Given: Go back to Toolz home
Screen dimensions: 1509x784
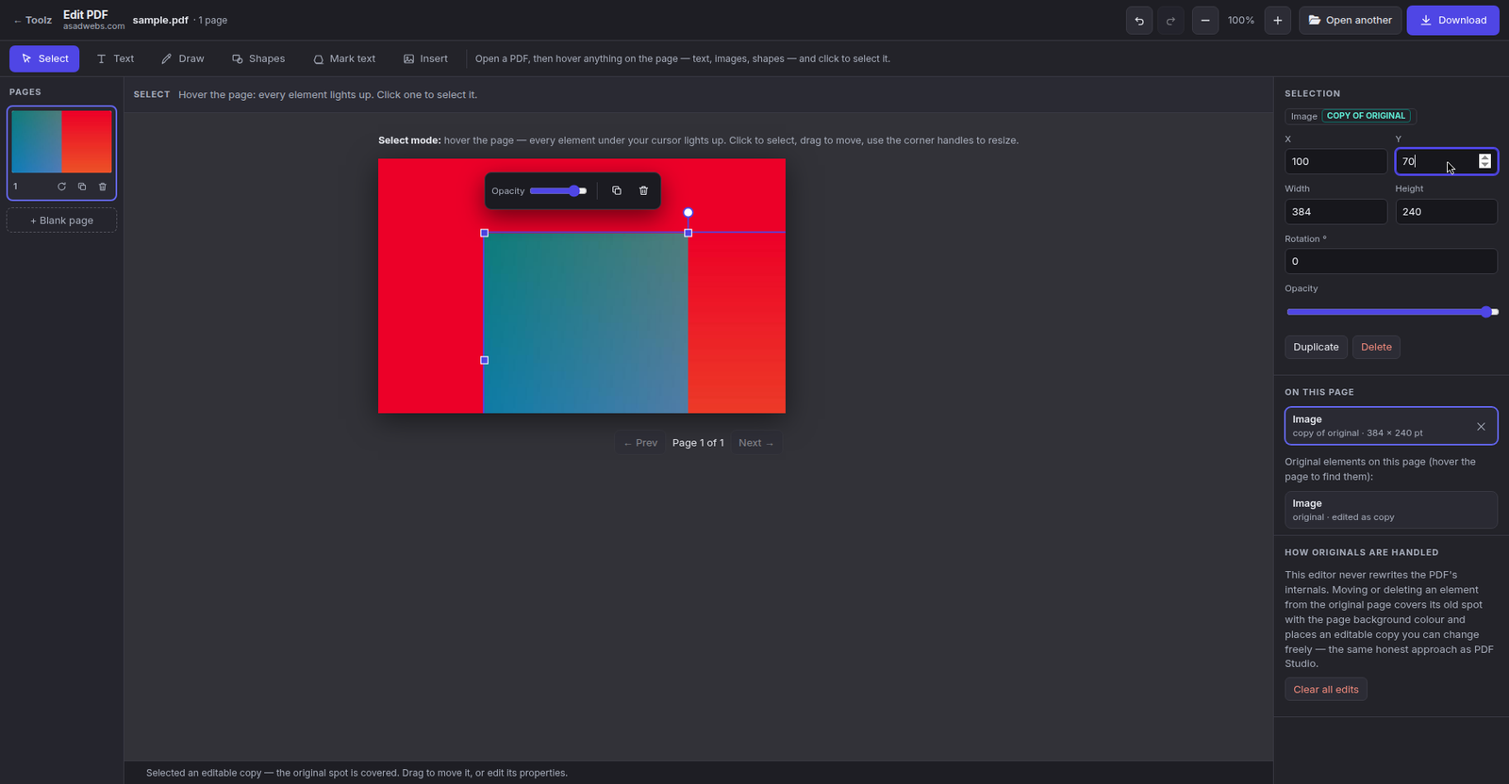Looking at the screenshot, I should [x=32, y=20].
